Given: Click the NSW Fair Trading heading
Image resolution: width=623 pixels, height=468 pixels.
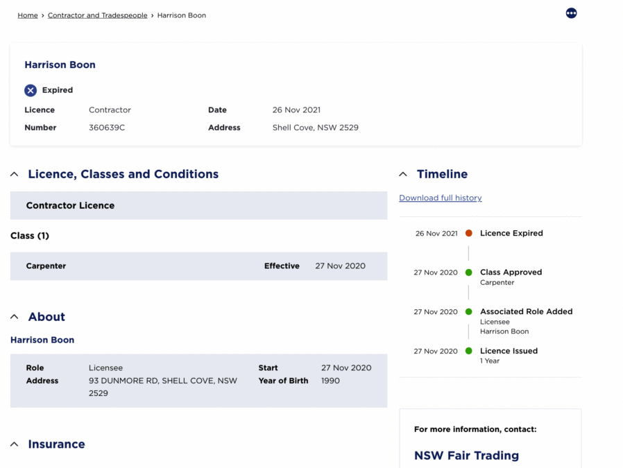Looking at the screenshot, I should [466, 456].
